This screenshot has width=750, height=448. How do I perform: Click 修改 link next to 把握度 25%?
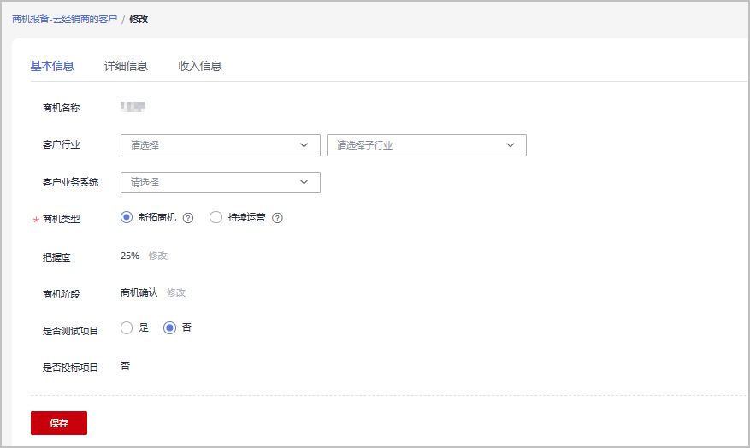pyautogui.click(x=158, y=256)
